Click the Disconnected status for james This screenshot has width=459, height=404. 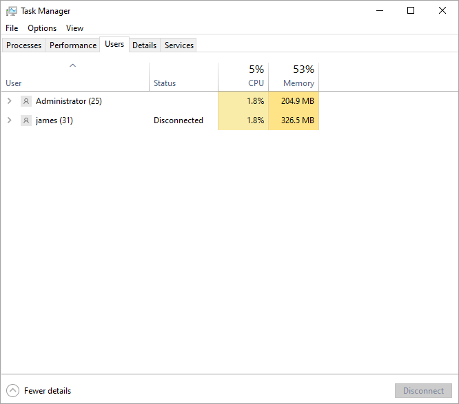point(178,120)
